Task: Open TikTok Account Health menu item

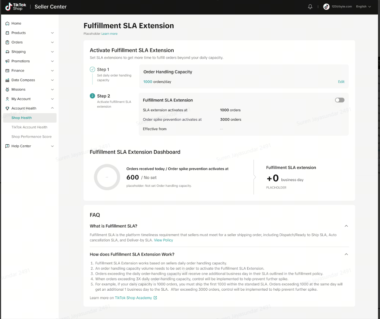Action: pos(29,127)
